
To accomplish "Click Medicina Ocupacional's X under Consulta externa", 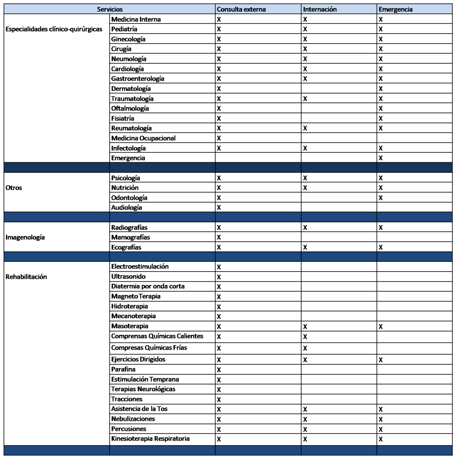I will point(219,138).
